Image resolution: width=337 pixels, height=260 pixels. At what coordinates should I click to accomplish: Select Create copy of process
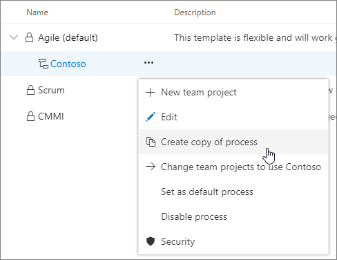tap(233, 142)
